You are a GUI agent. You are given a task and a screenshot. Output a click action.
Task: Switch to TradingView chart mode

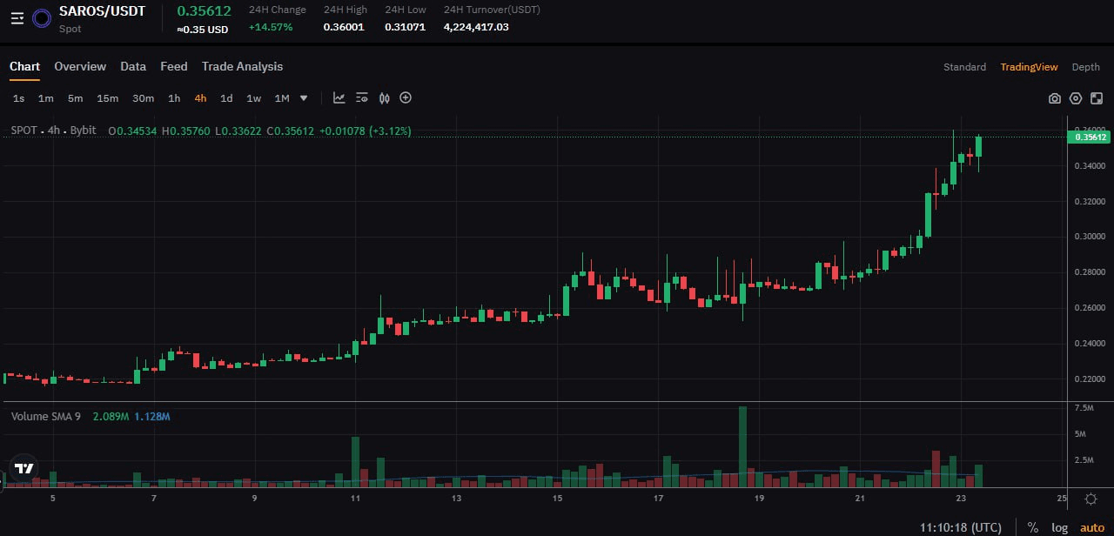click(x=1029, y=67)
